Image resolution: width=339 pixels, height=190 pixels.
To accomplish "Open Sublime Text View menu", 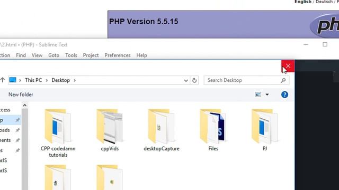I will [37, 55].
